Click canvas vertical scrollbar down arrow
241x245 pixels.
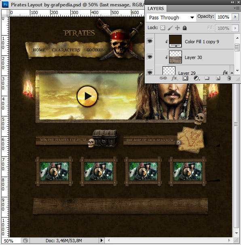pos(237,233)
